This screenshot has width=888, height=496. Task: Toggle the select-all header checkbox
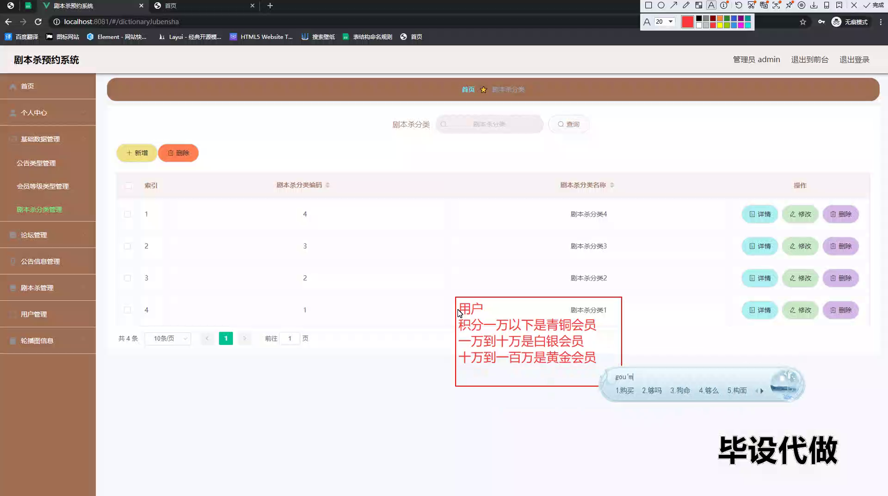[128, 186]
